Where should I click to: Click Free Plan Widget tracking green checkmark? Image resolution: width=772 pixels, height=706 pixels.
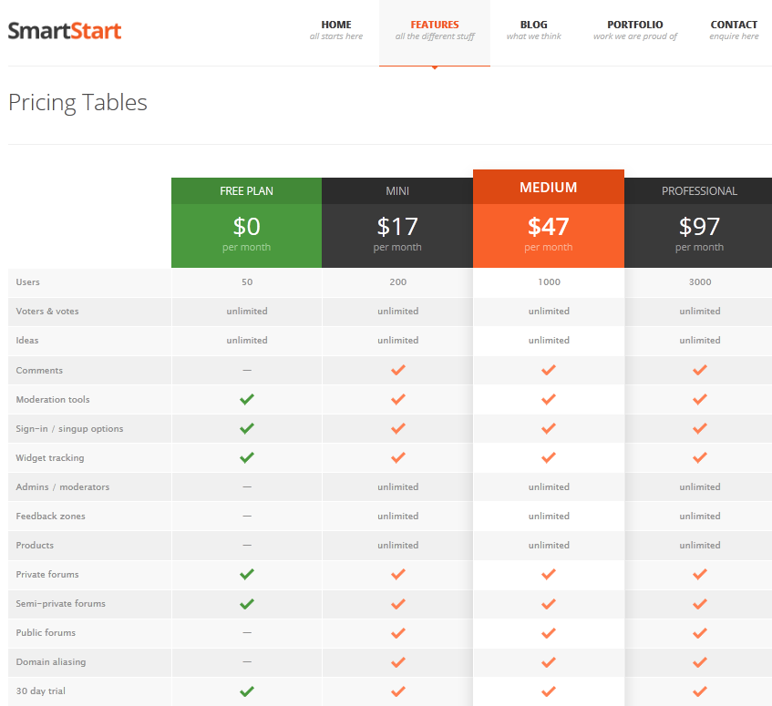click(247, 457)
